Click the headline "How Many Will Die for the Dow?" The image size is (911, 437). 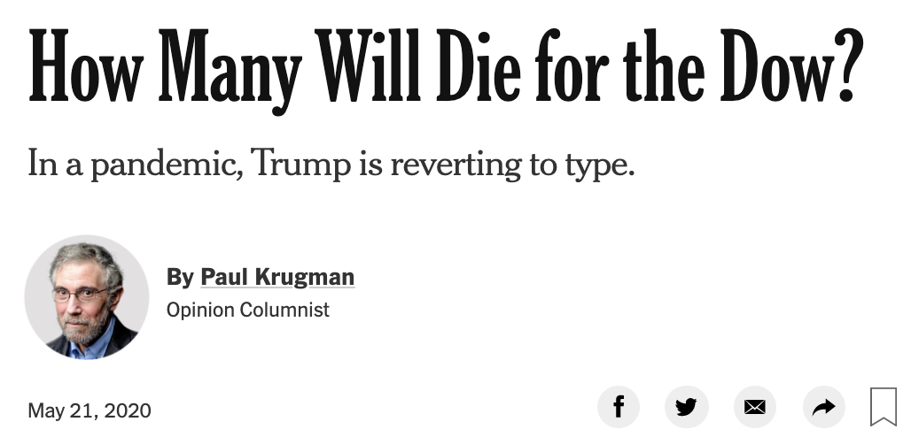pos(446,69)
